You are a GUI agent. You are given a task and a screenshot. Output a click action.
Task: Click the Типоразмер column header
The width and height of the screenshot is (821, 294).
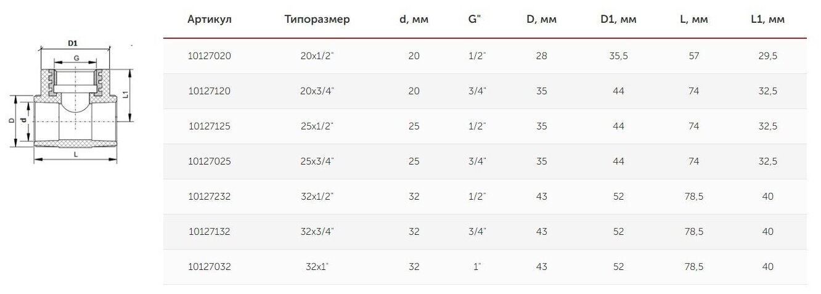pyautogui.click(x=317, y=20)
